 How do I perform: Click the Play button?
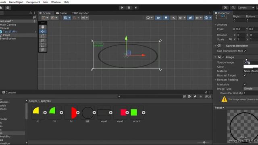[122, 8]
